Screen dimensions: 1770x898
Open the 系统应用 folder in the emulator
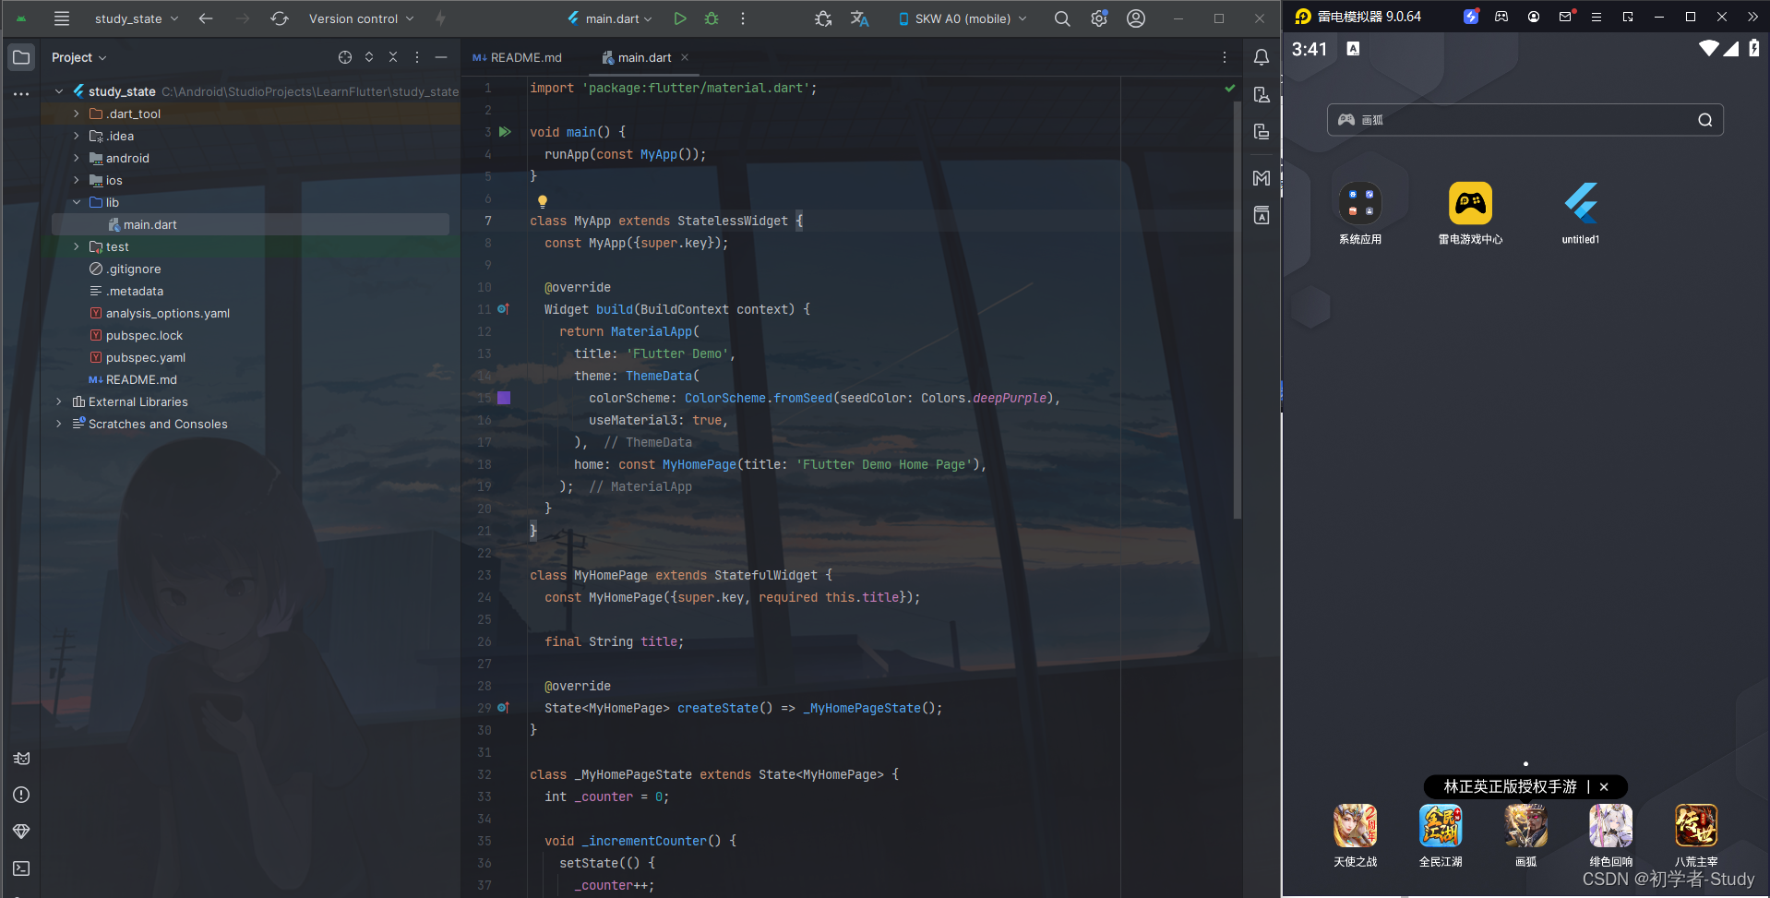click(x=1360, y=213)
